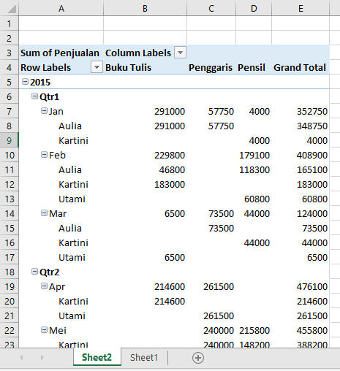The image size is (340, 371).
Task: Add a new sheet with plus icon
Action: click(x=198, y=358)
